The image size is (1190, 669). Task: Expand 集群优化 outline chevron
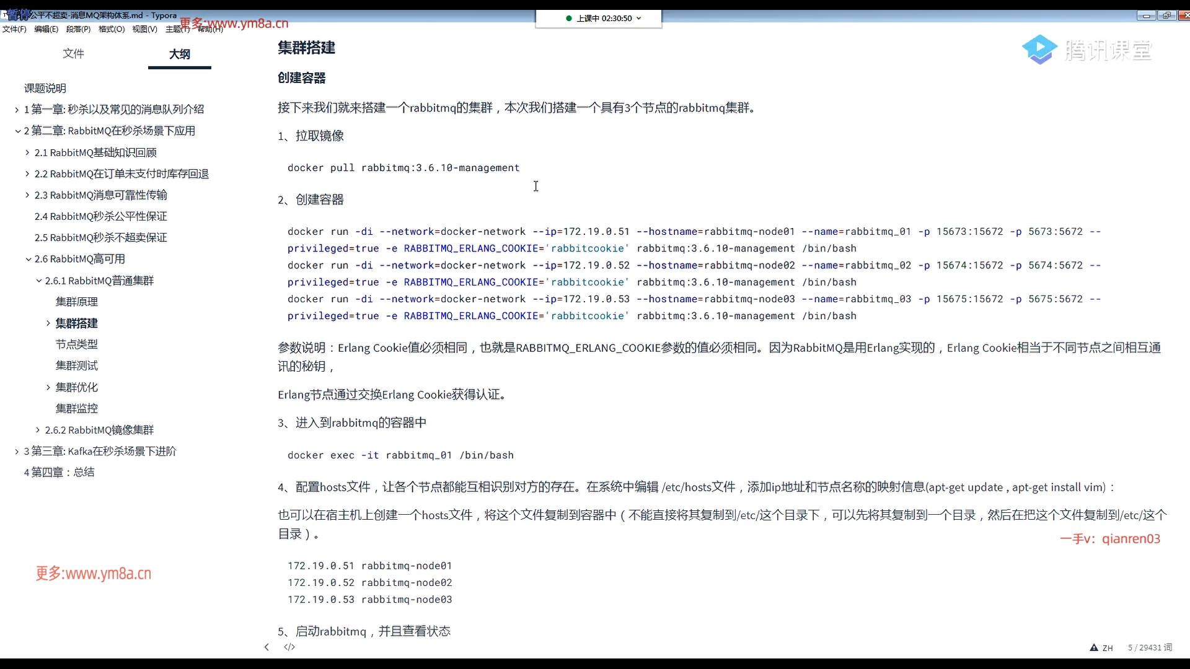[48, 388]
